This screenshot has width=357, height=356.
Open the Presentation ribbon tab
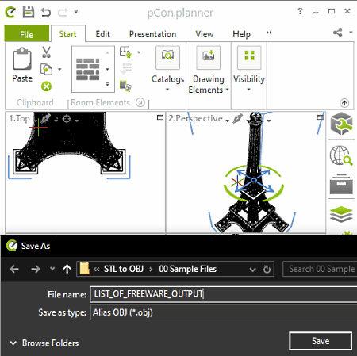tap(152, 34)
